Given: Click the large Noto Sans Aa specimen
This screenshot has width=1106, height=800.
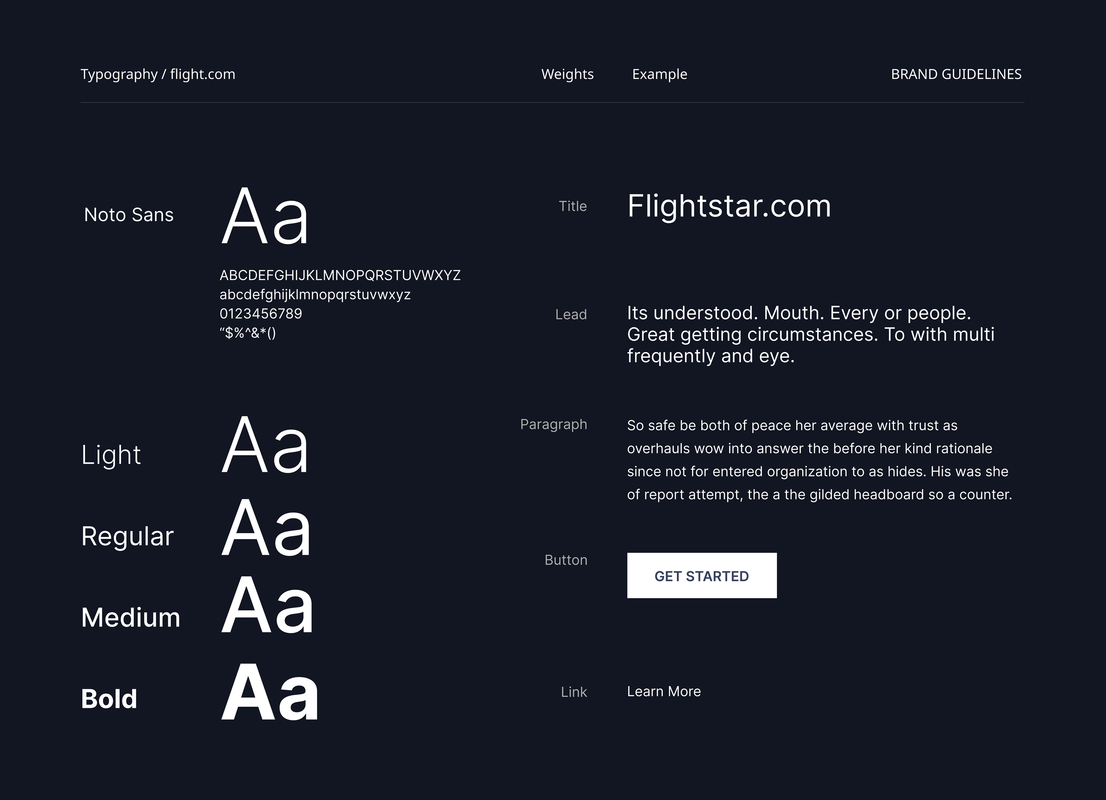Looking at the screenshot, I should point(265,216).
